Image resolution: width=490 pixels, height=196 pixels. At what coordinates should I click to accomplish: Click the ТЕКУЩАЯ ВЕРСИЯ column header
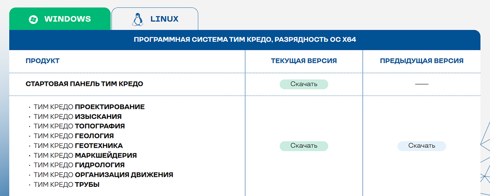click(304, 61)
